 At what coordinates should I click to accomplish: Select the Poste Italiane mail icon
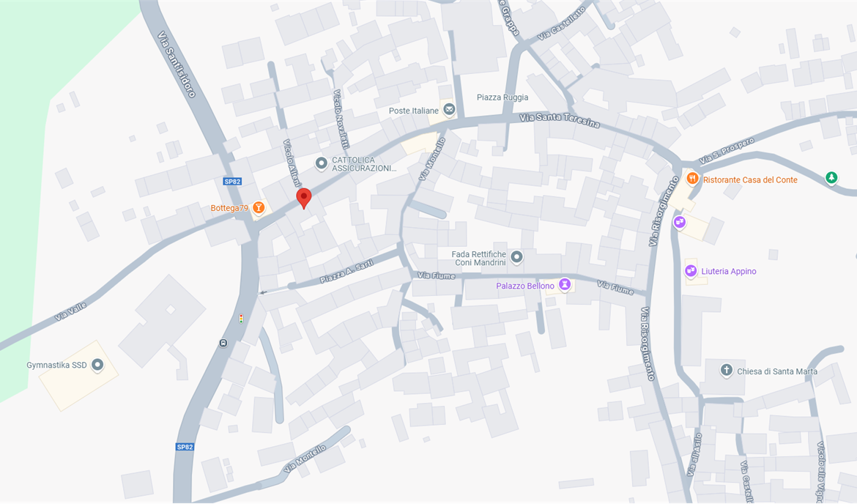point(449,110)
